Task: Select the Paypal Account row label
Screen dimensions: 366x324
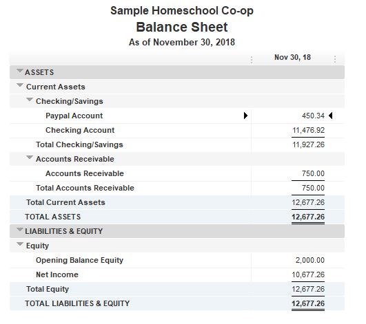Action: point(74,116)
